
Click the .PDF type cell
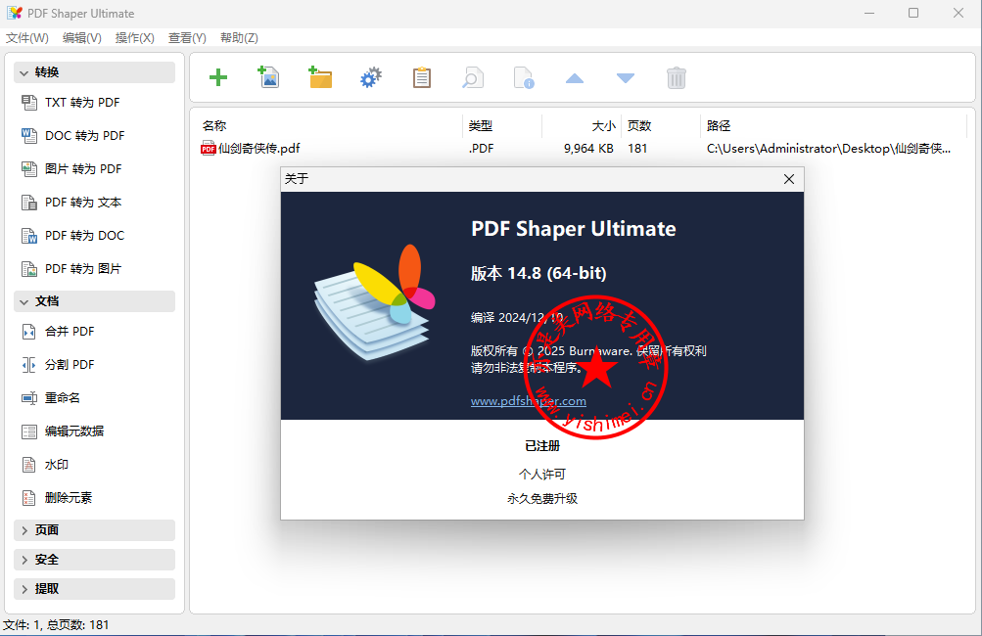tap(481, 149)
